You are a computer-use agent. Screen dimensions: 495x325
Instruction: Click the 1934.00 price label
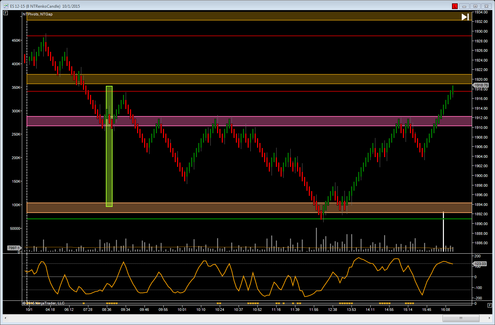(481, 12)
